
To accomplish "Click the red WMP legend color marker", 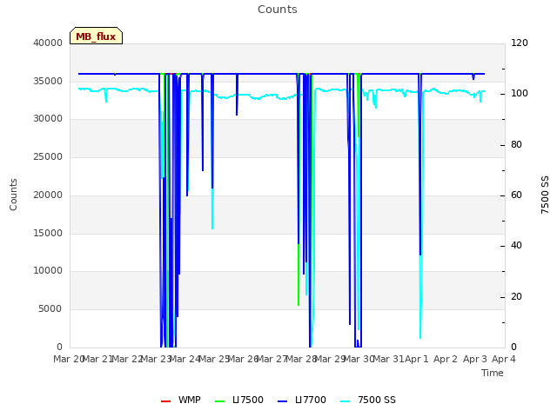I will (166, 401).
